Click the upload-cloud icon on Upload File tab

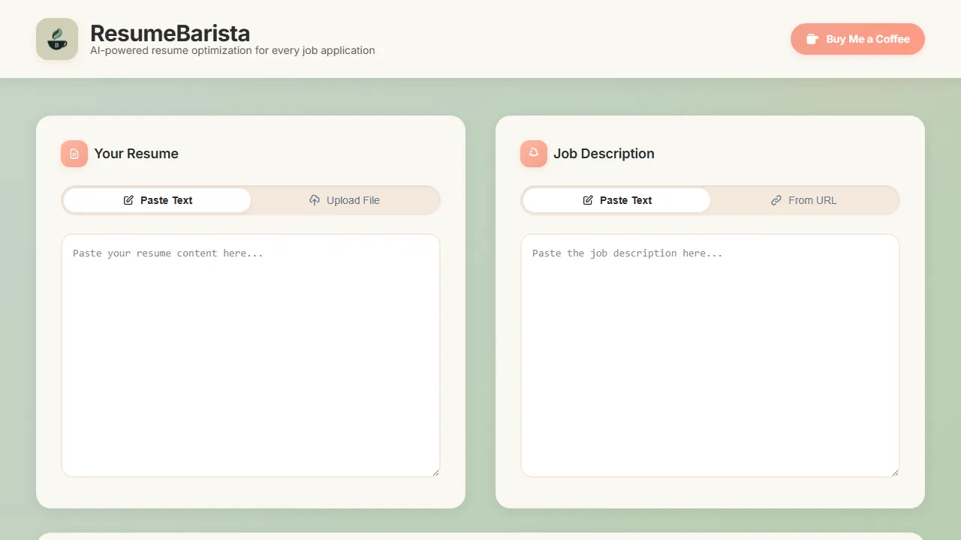click(x=315, y=200)
